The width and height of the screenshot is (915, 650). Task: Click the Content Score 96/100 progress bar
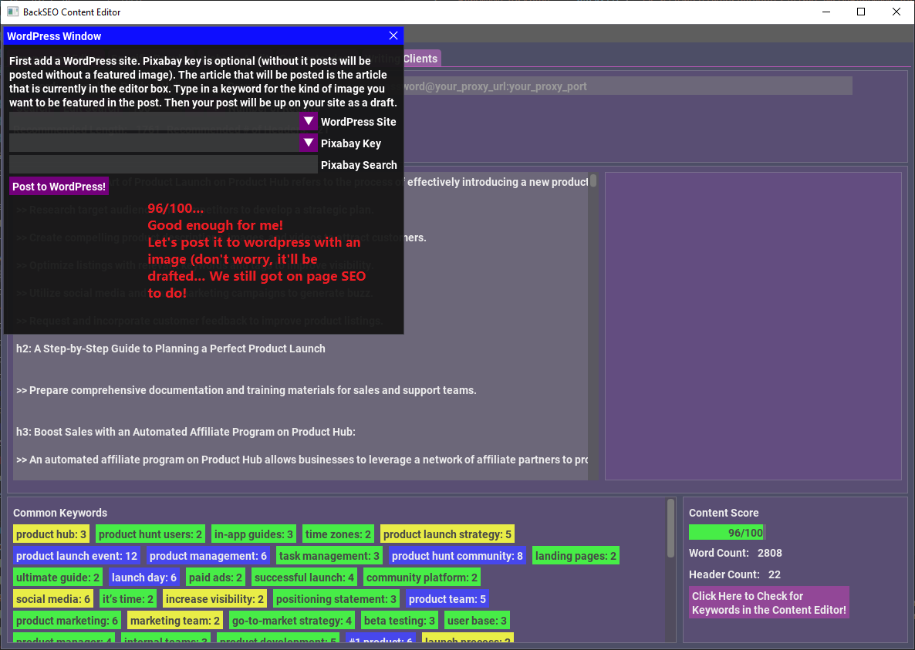[x=727, y=532]
